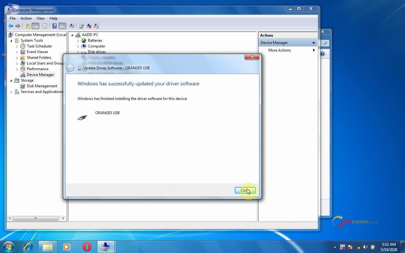This screenshot has width=405, height=253.
Task: Click the Forward arrow in Computer Management toolbar
Action: [18, 26]
